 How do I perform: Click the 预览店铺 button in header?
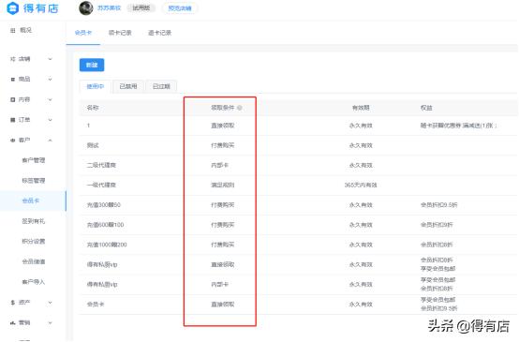click(180, 8)
